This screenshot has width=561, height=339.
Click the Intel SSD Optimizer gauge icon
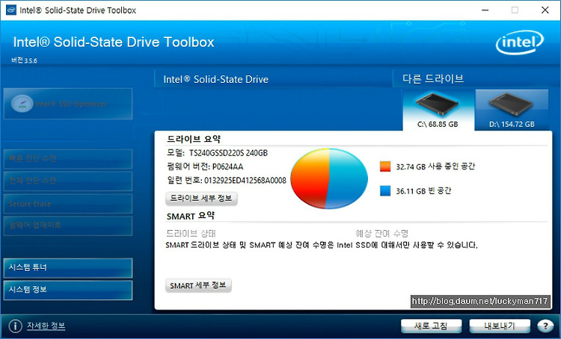(22, 104)
